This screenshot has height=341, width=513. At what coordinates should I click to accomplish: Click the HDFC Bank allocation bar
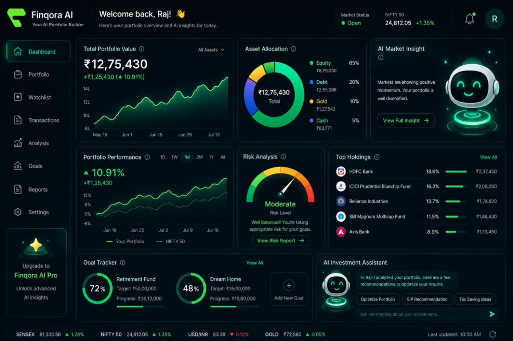[x=456, y=172]
